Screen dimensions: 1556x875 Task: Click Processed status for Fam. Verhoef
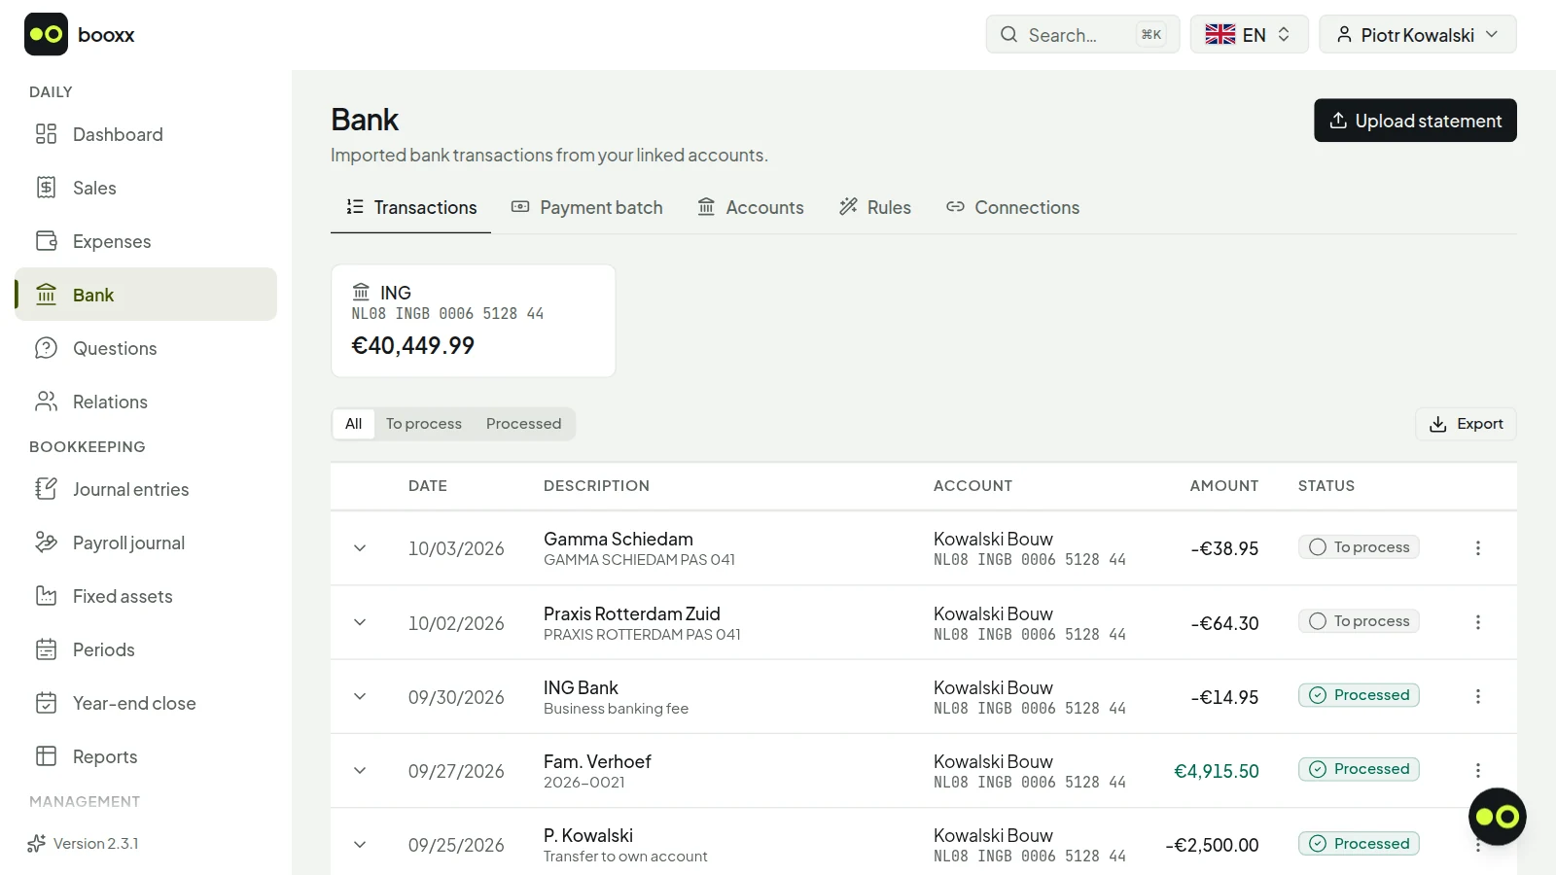tap(1359, 769)
